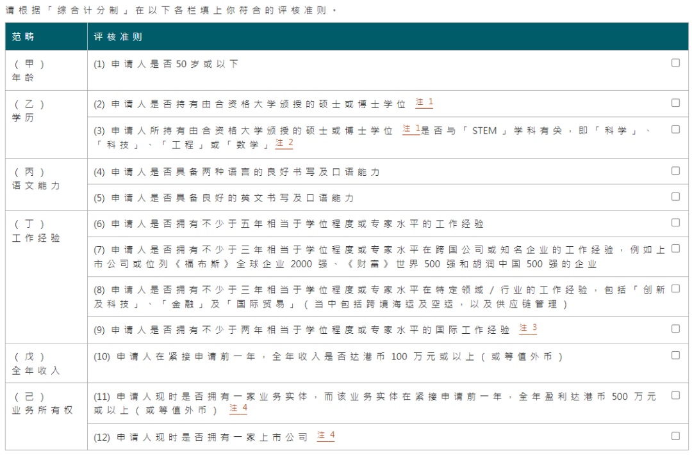Check criterion (5) good English ability checkbox
This screenshot has height=456, width=692.
pyautogui.click(x=675, y=197)
